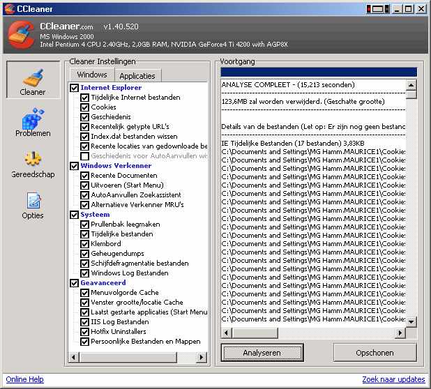Uncheck the Cookies checkbox
The image size is (431, 389).
(x=84, y=107)
